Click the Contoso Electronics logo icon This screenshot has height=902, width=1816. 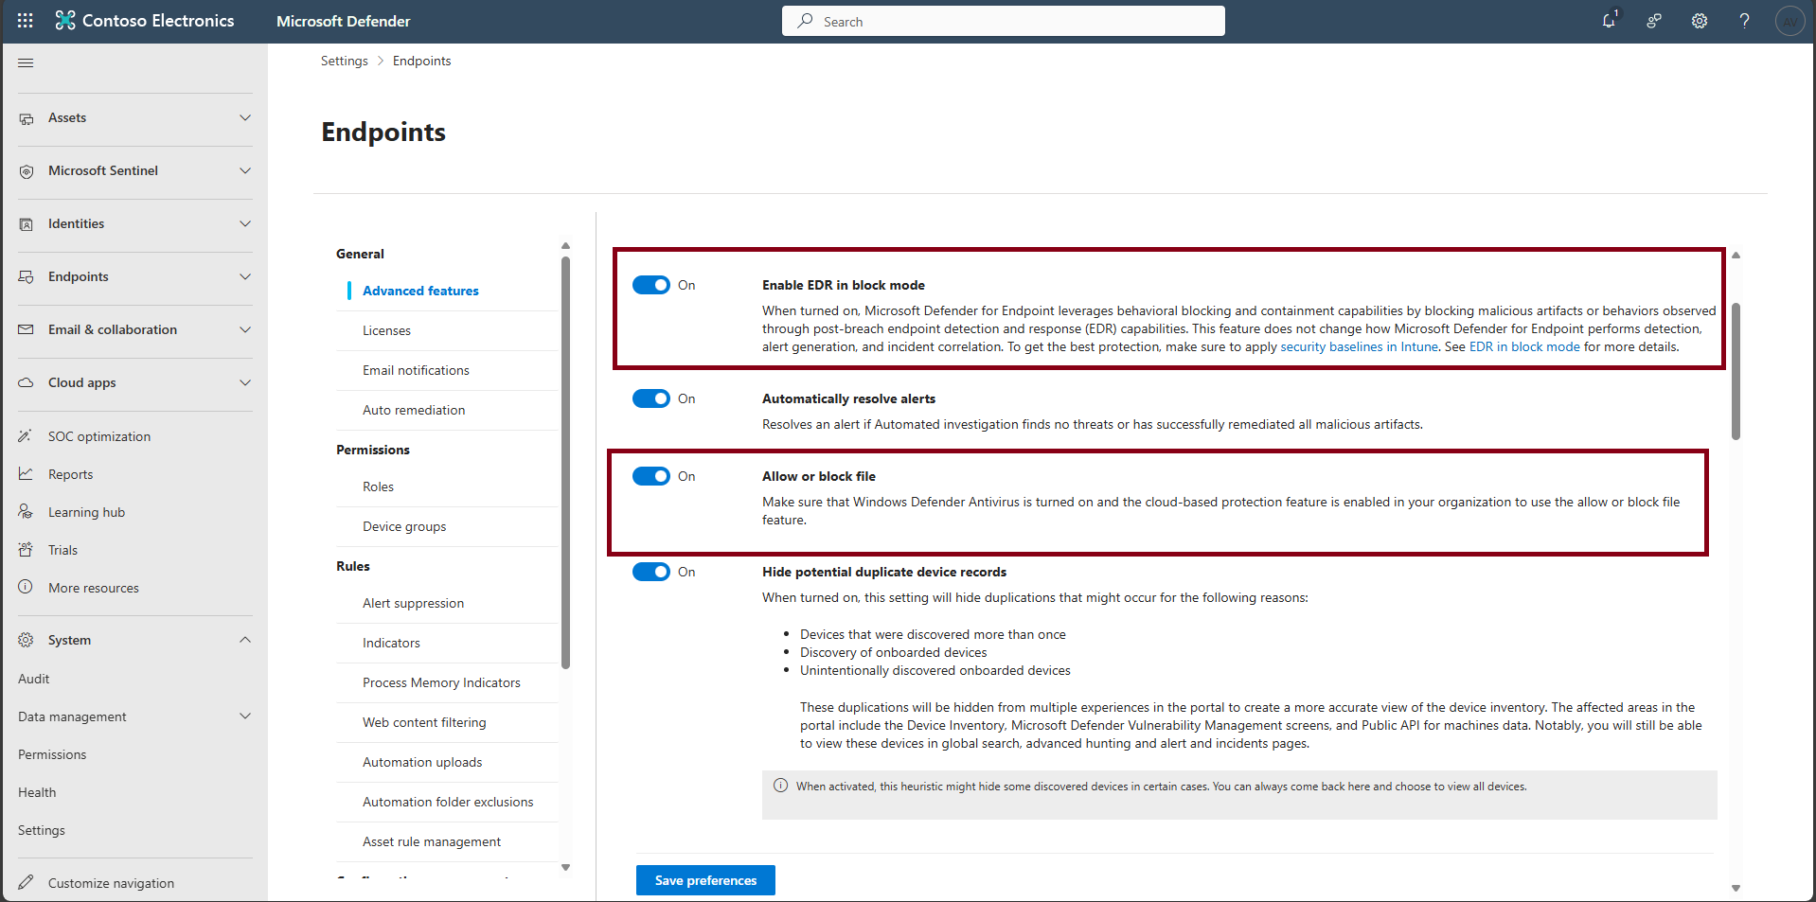[65, 21]
